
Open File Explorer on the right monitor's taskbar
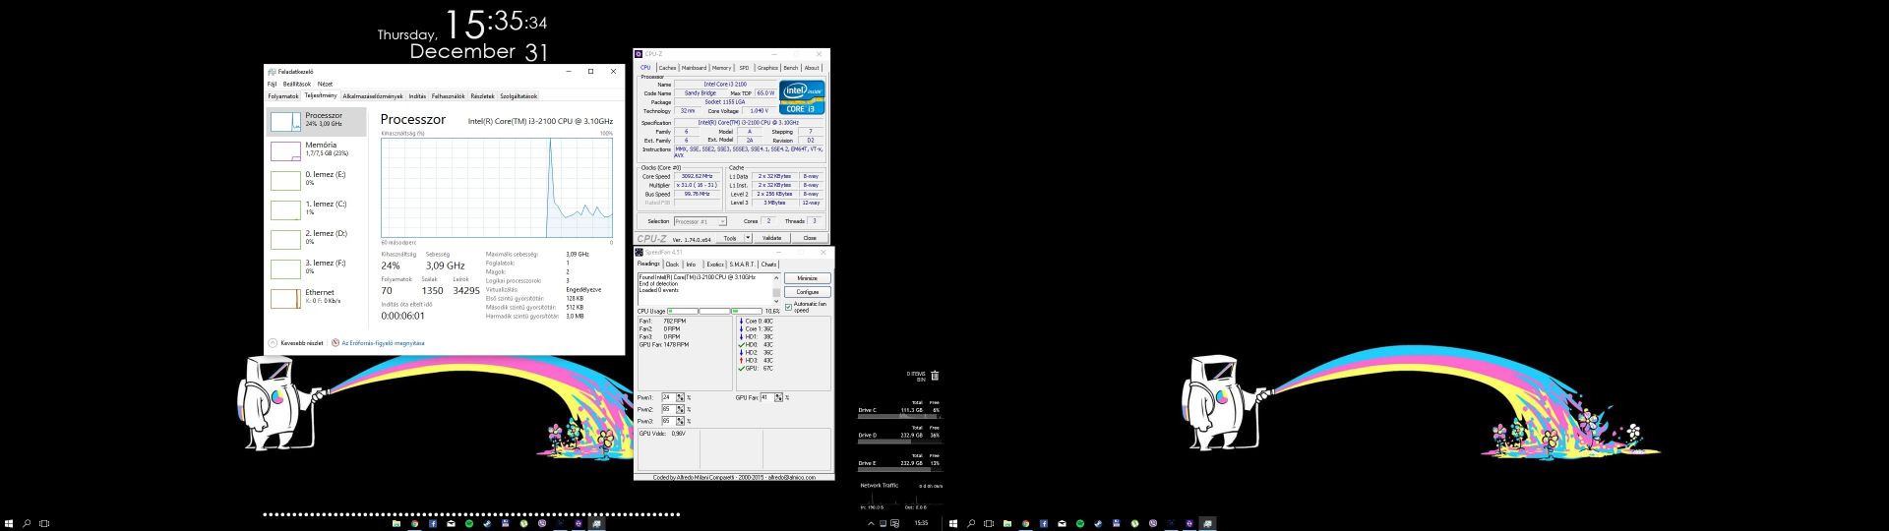pos(1007,523)
